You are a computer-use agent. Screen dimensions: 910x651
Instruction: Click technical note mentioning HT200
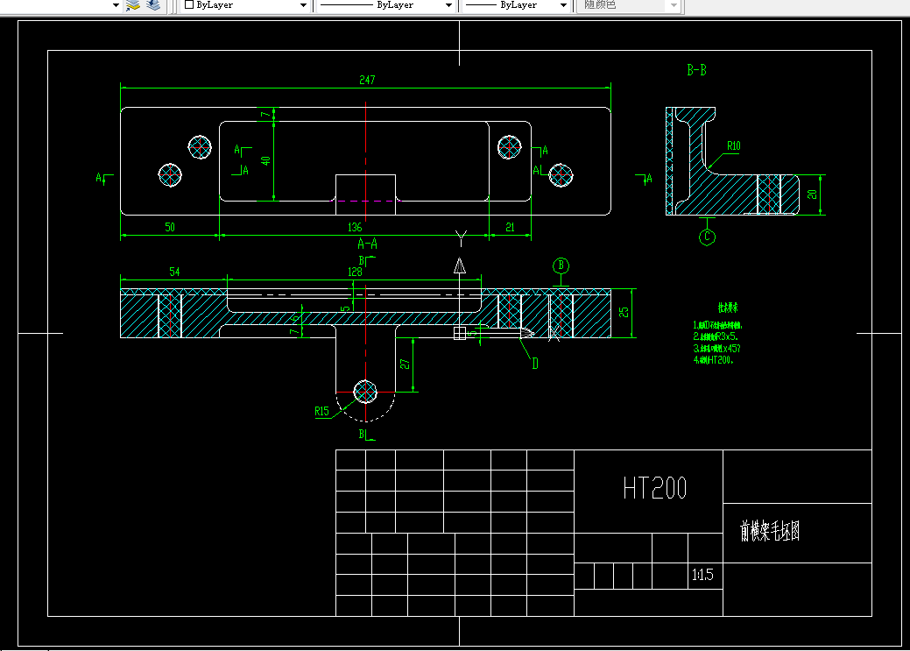click(713, 360)
